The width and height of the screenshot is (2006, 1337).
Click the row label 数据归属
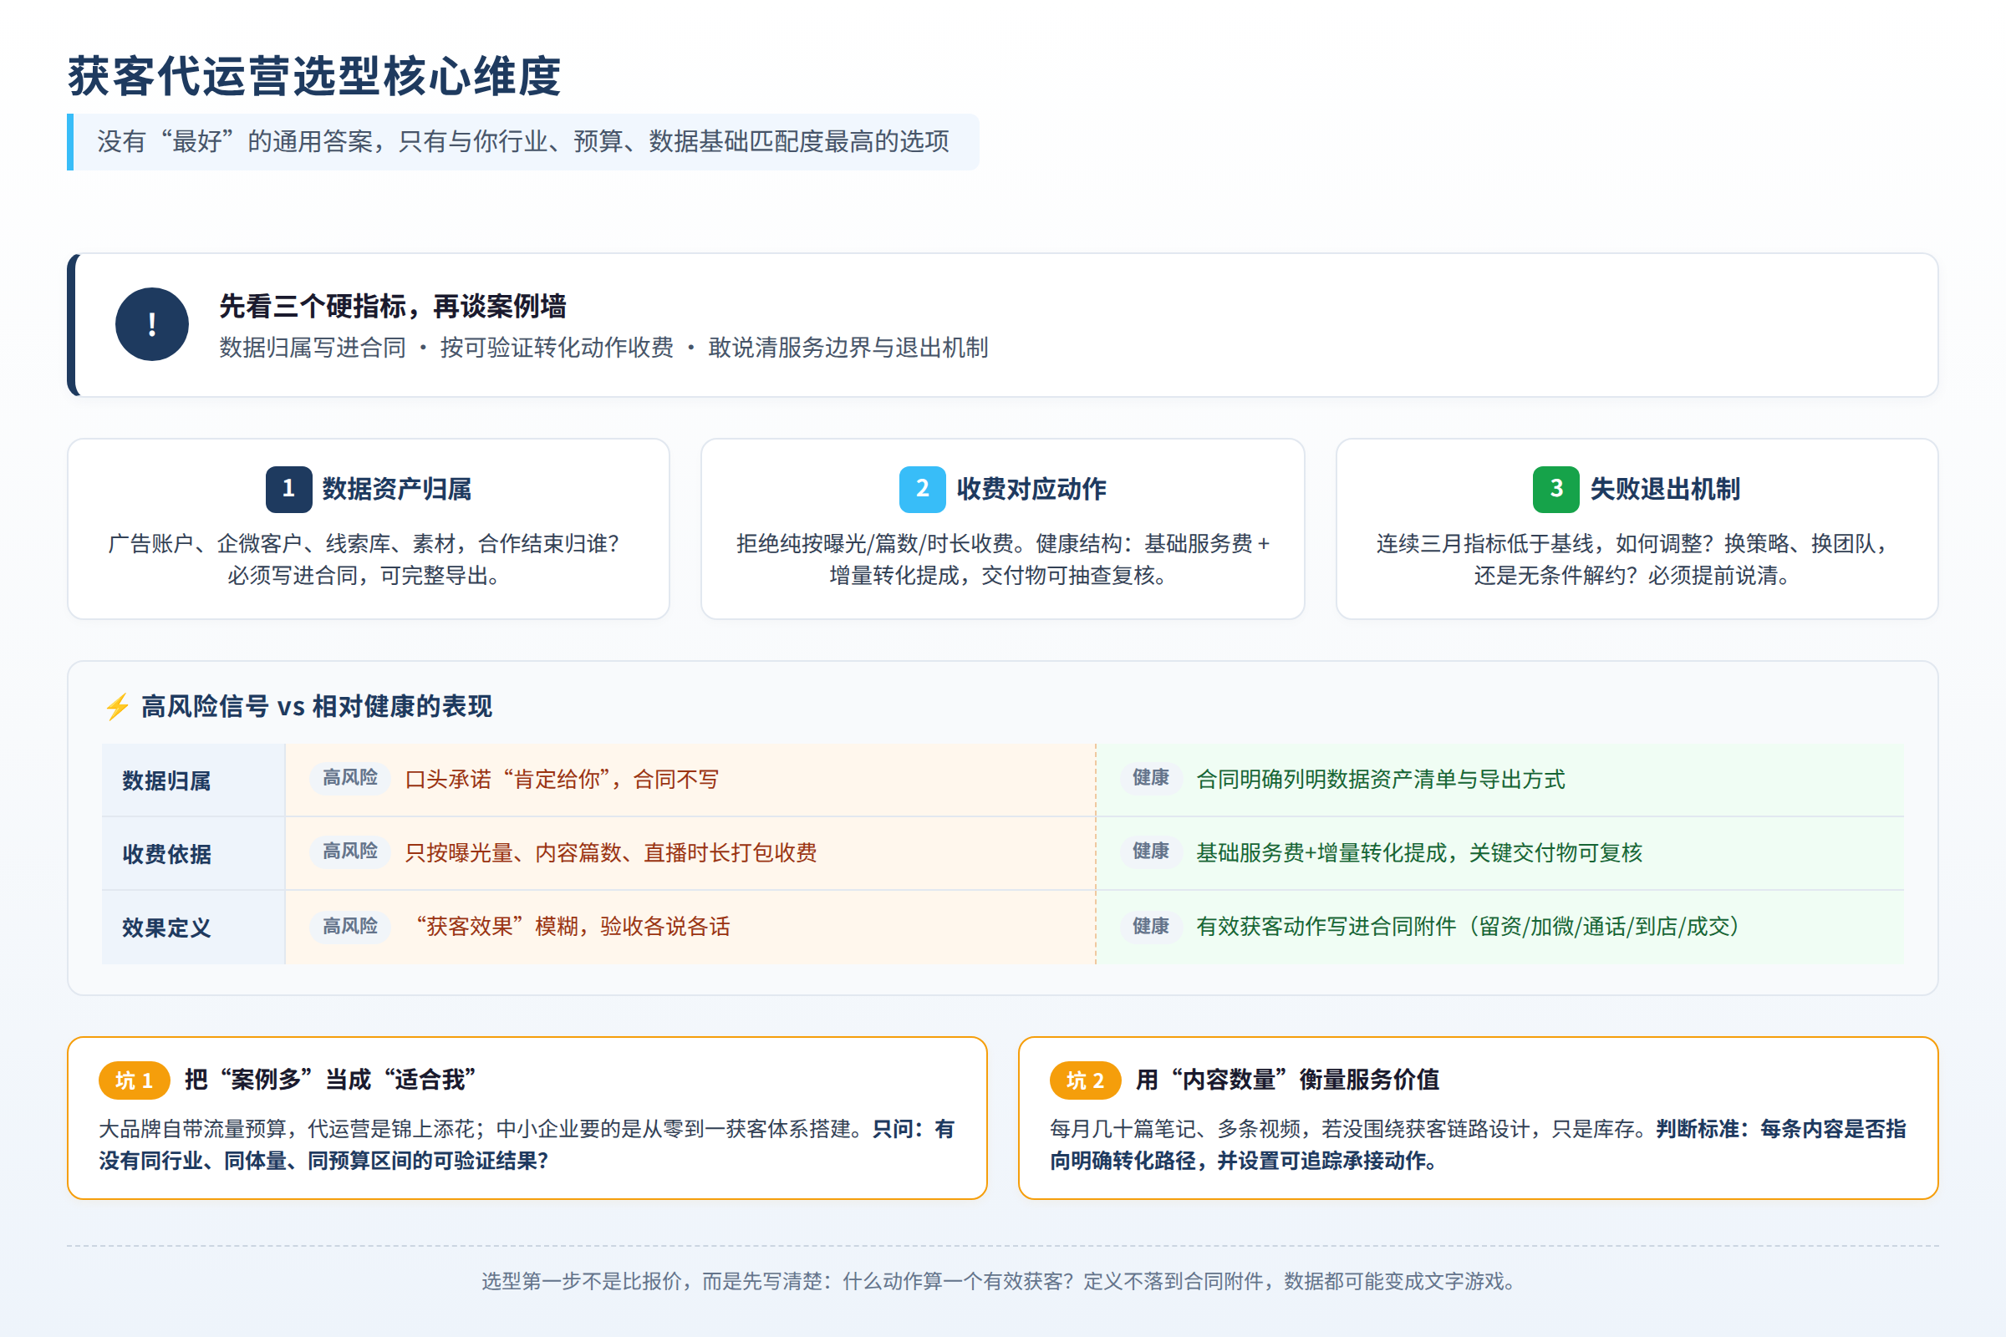pos(166,780)
